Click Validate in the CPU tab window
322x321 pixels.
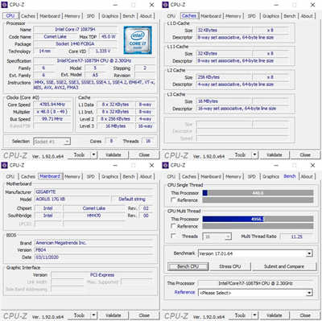(114, 154)
